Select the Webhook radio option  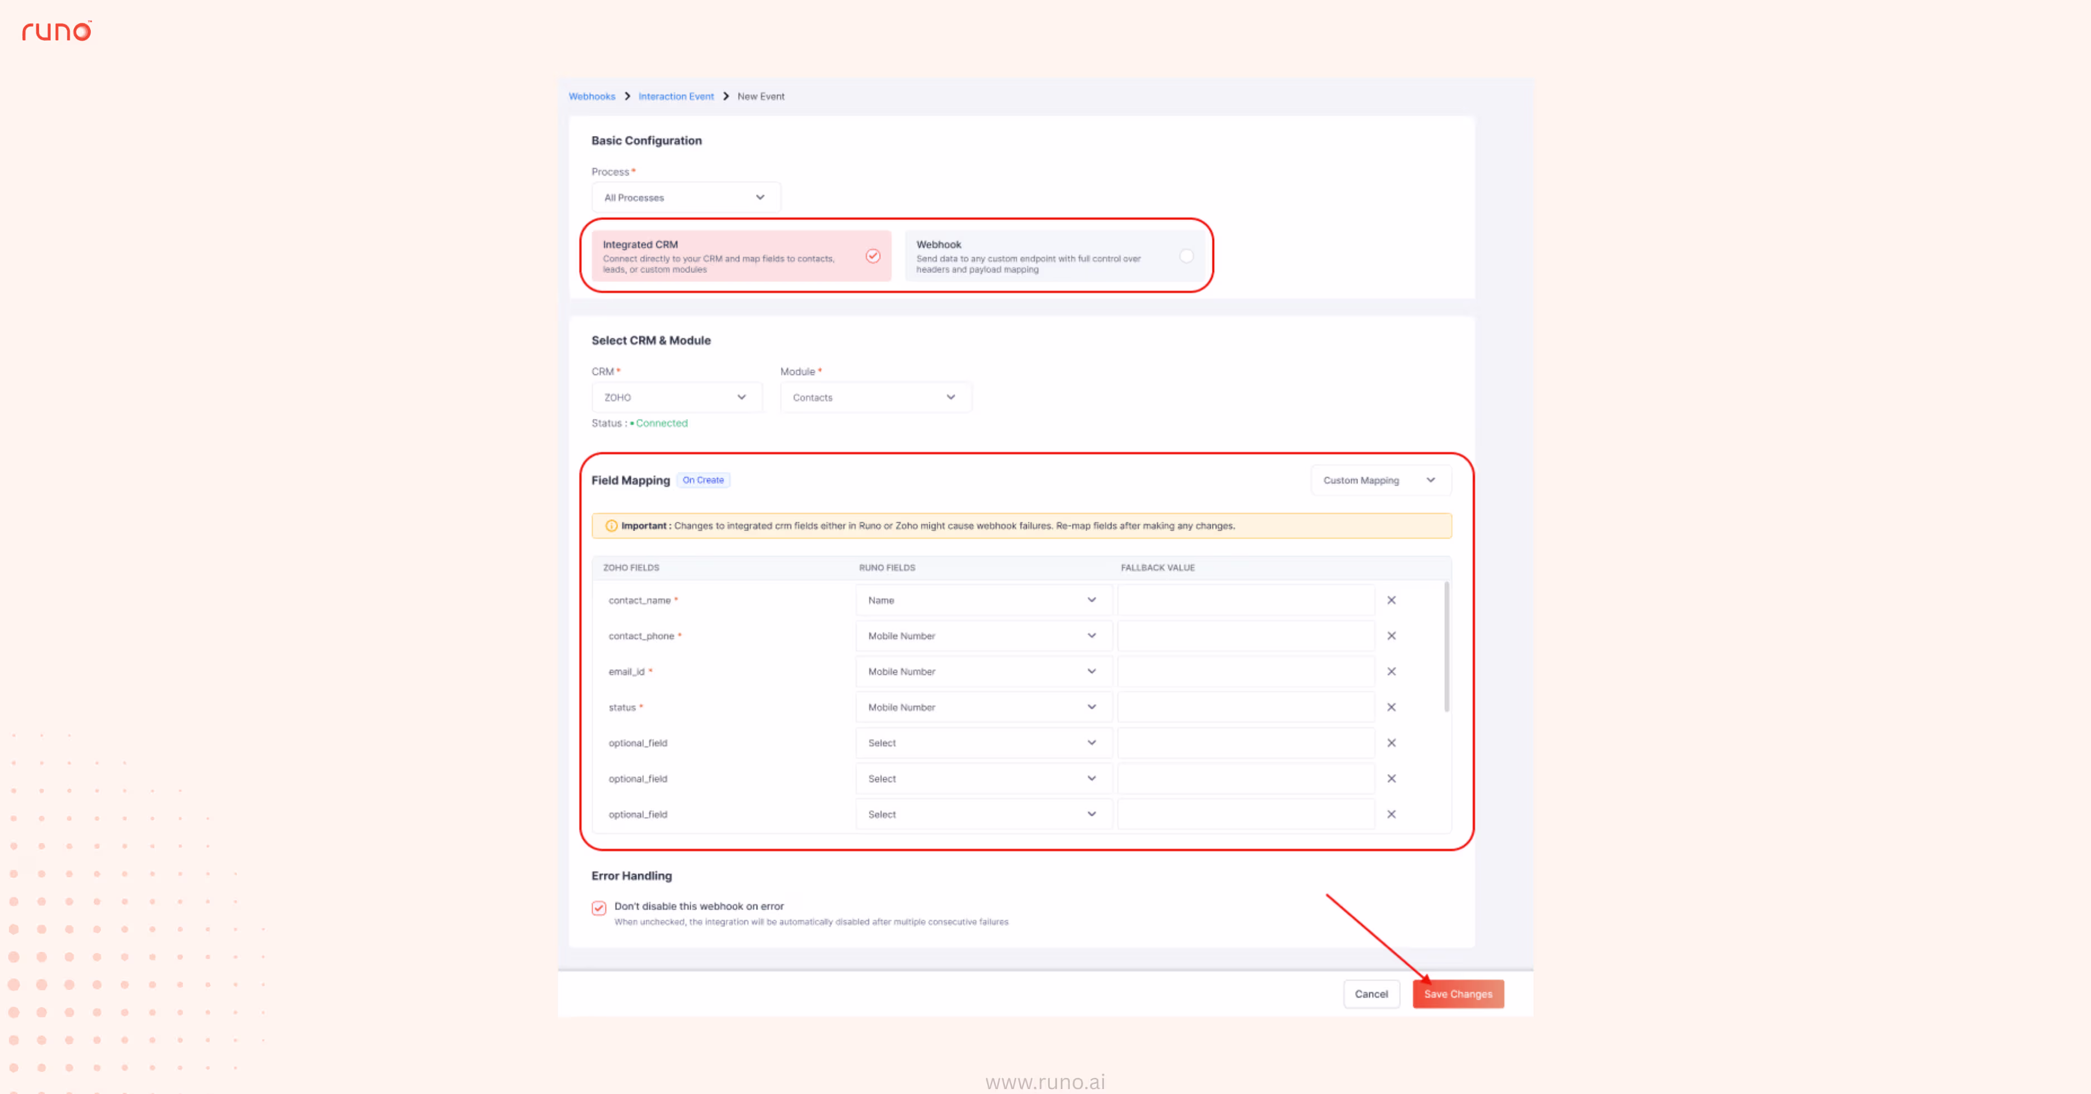pos(1186,256)
